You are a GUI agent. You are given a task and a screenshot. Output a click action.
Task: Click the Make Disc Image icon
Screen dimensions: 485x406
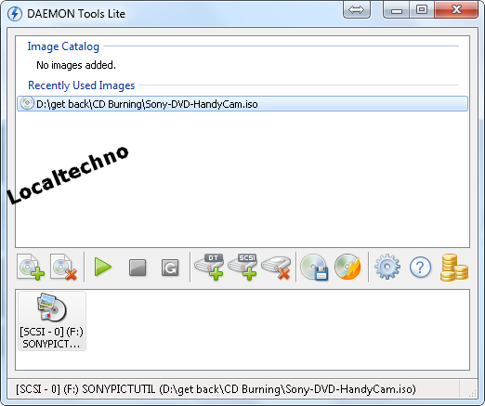314,268
